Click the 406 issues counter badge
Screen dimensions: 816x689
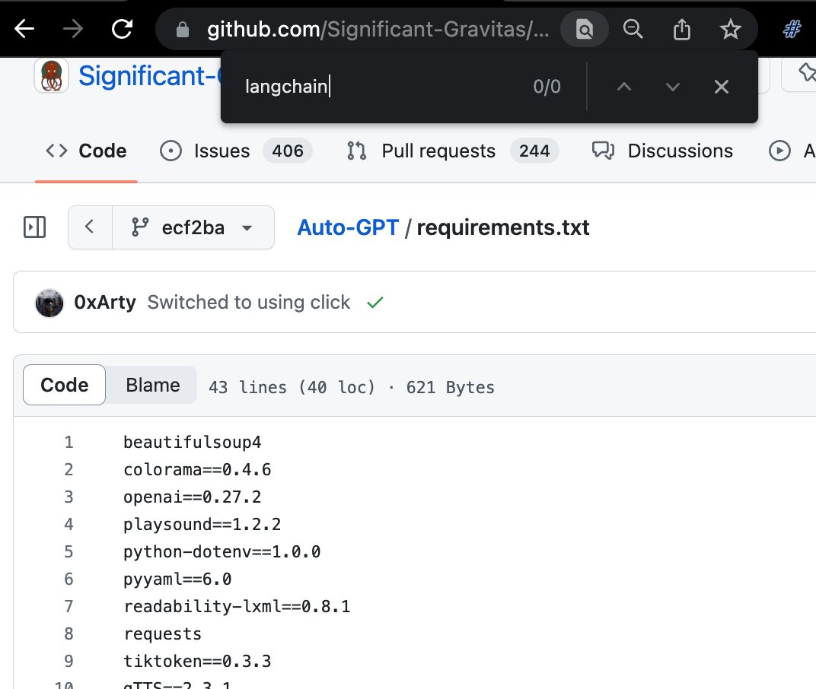[x=287, y=151]
